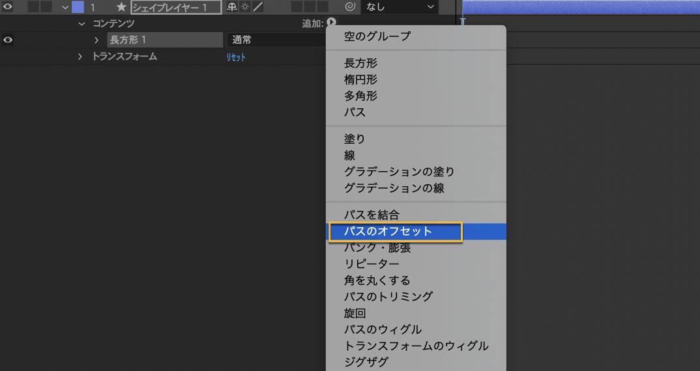Open the 通常 blend mode dropdown
Viewport: 700px width, 371px height.
276,40
